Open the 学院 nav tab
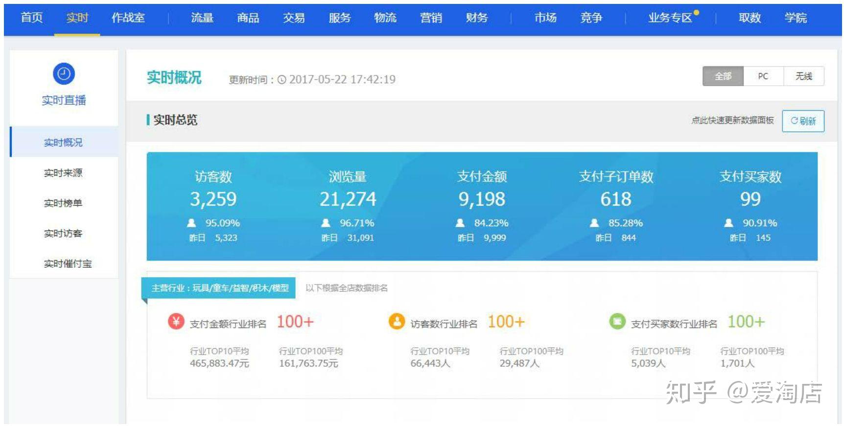The width and height of the screenshot is (844, 426). coord(796,18)
